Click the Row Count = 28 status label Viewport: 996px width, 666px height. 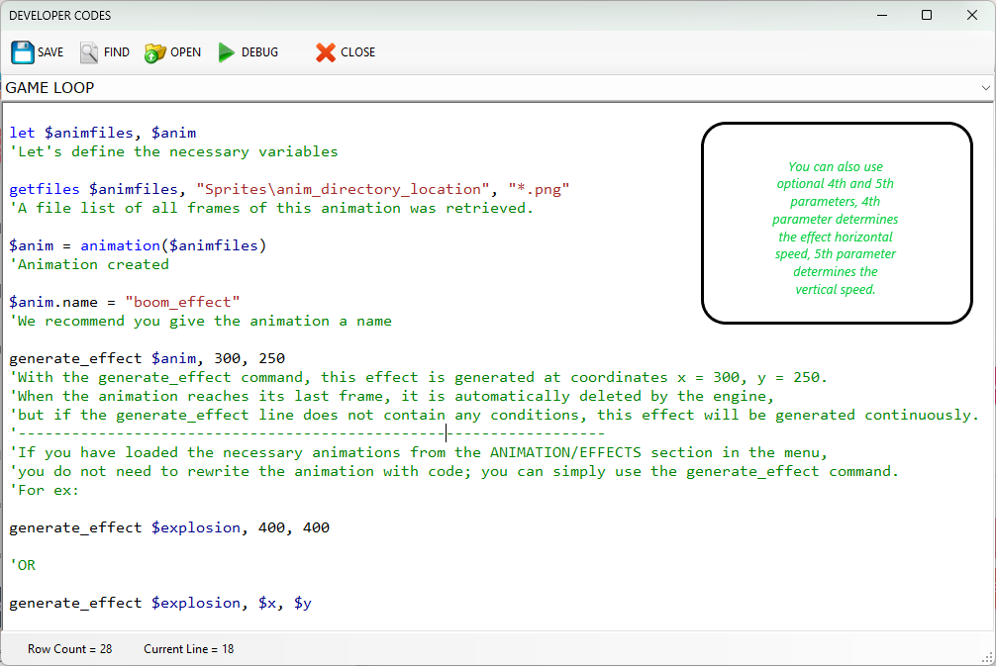click(x=69, y=649)
